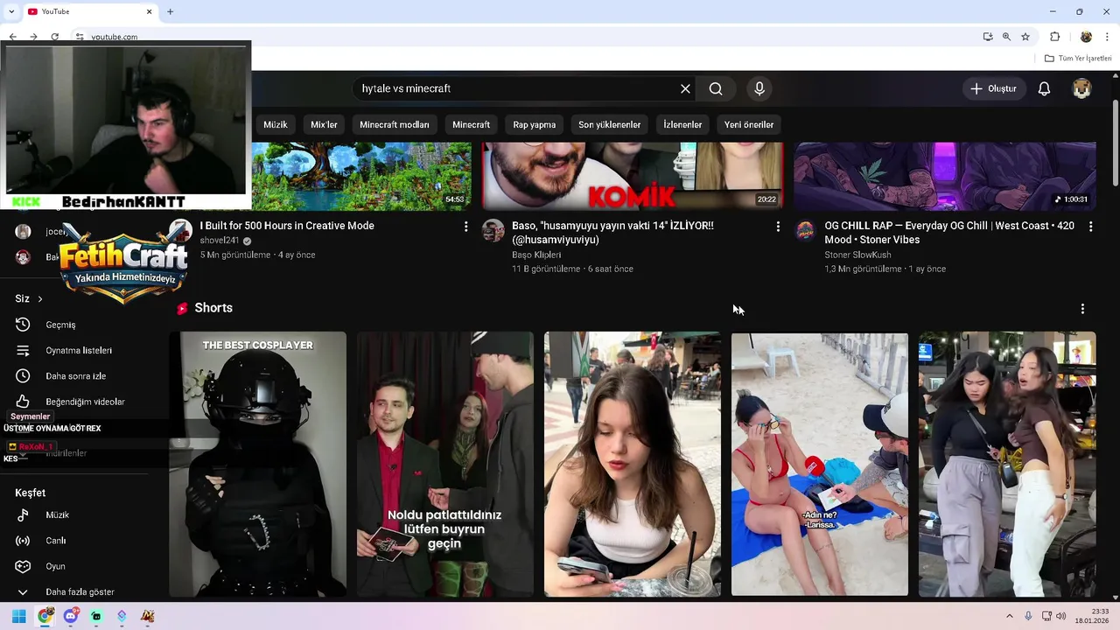Screen dimensions: 1120x630
Task: Open the browser zoom magnifier icon
Action: coord(1006,37)
